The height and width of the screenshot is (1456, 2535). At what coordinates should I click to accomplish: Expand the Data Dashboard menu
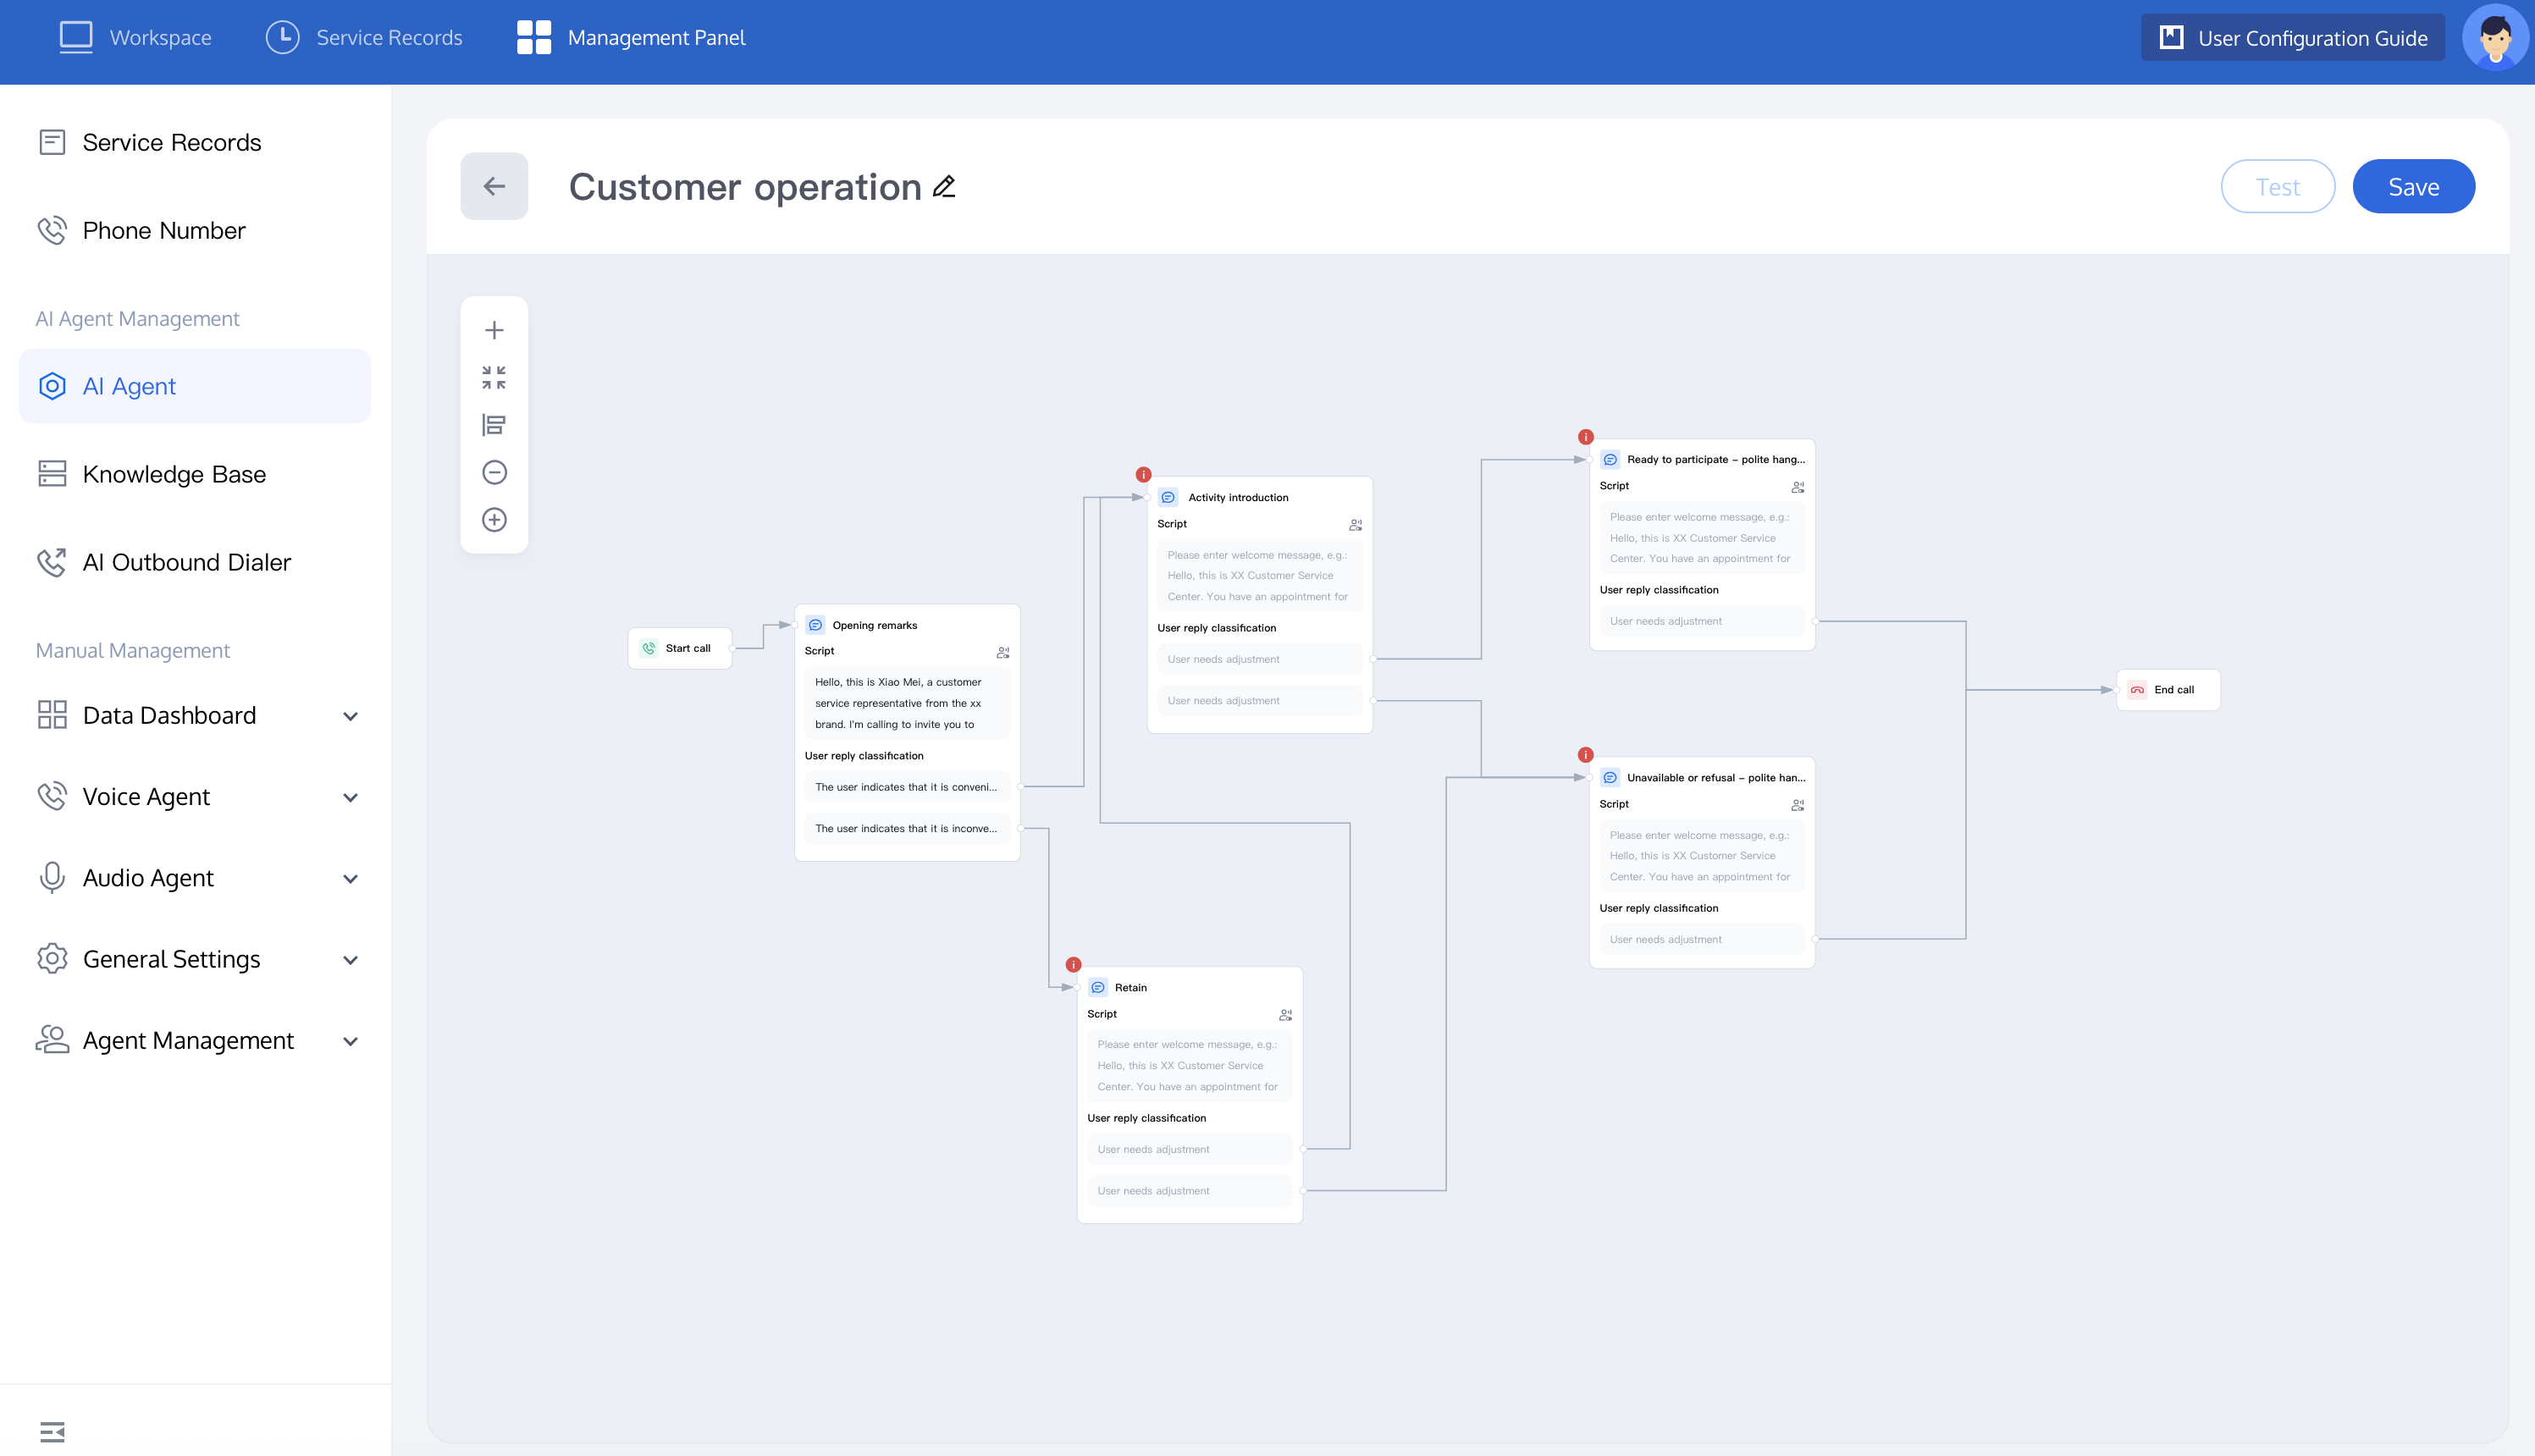350,716
